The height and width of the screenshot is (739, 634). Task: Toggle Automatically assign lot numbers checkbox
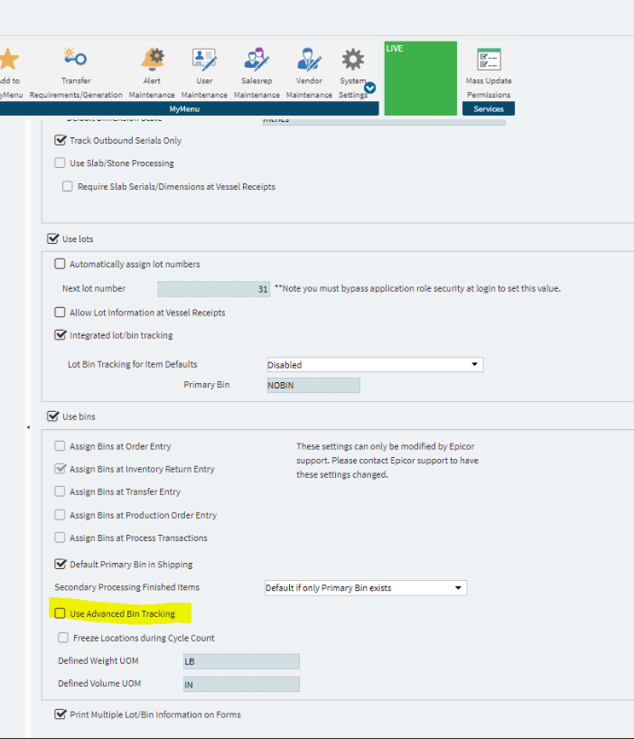click(61, 265)
